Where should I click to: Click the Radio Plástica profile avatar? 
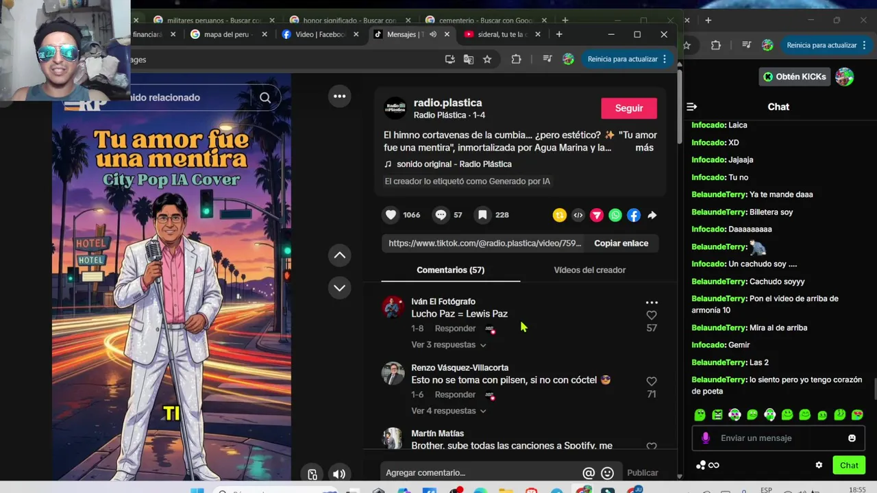click(x=395, y=108)
